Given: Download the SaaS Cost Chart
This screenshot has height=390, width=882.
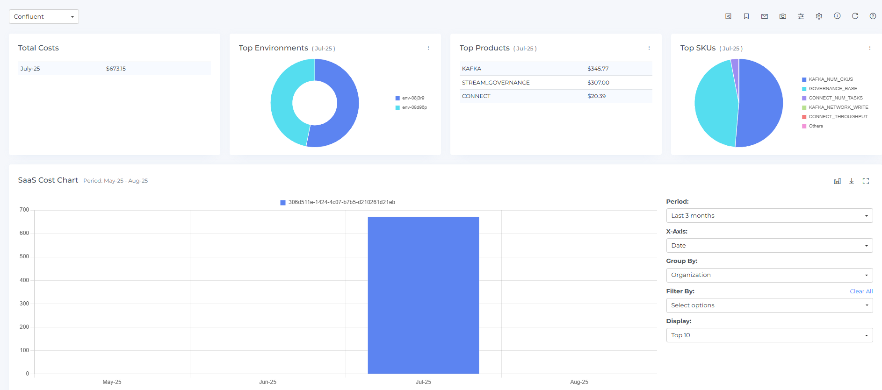Looking at the screenshot, I should pyautogui.click(x=852, y=181).
